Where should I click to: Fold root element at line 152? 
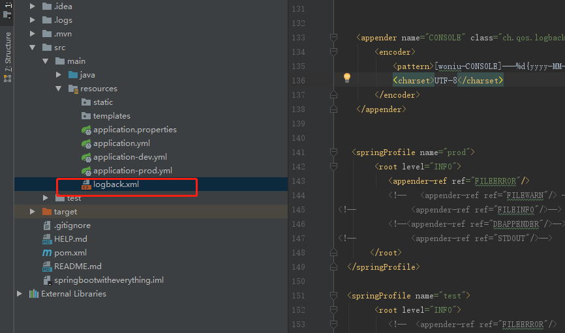tap(333, 310)
